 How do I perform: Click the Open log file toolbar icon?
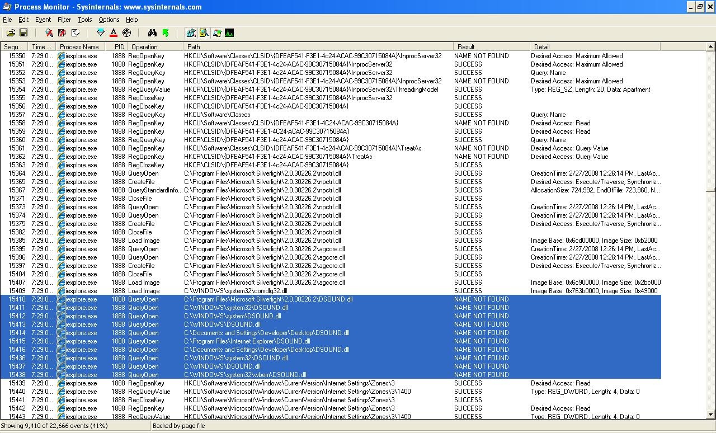(11, 33)
